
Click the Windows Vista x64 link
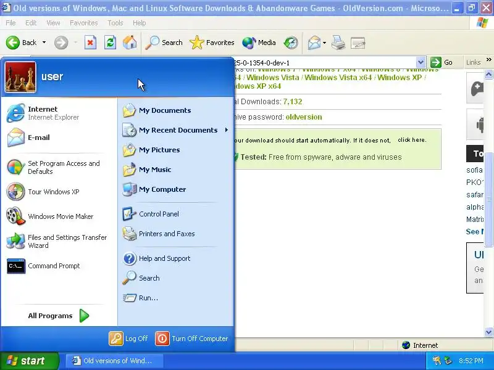point(338,78)
